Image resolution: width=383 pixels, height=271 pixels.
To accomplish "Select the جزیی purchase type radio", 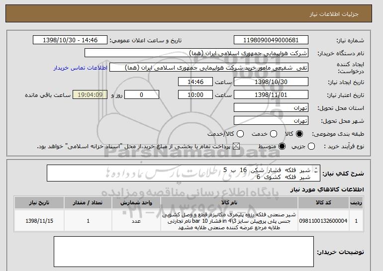I will click(x=311, y=147).
